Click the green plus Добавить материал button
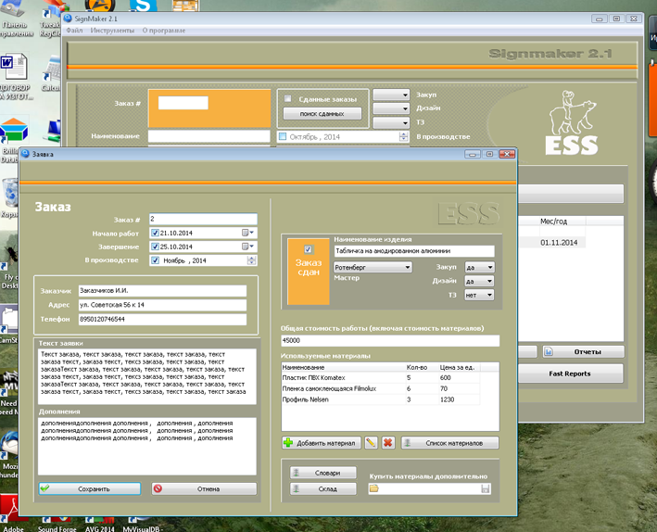 click(321, 443)
